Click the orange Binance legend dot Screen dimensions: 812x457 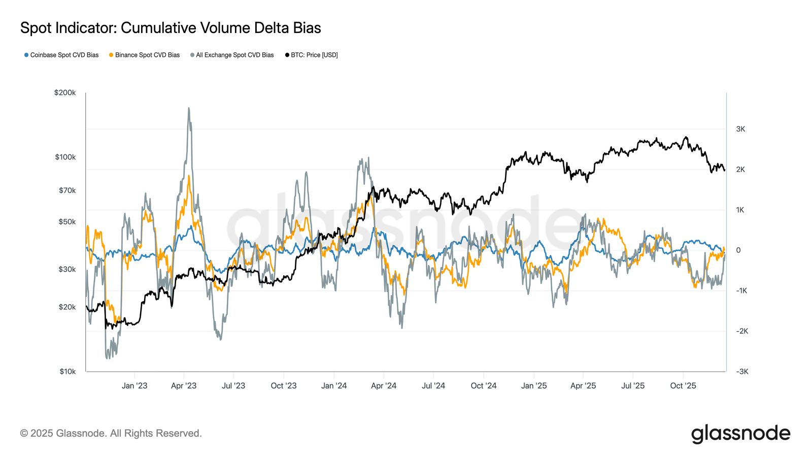pos(111,55)
